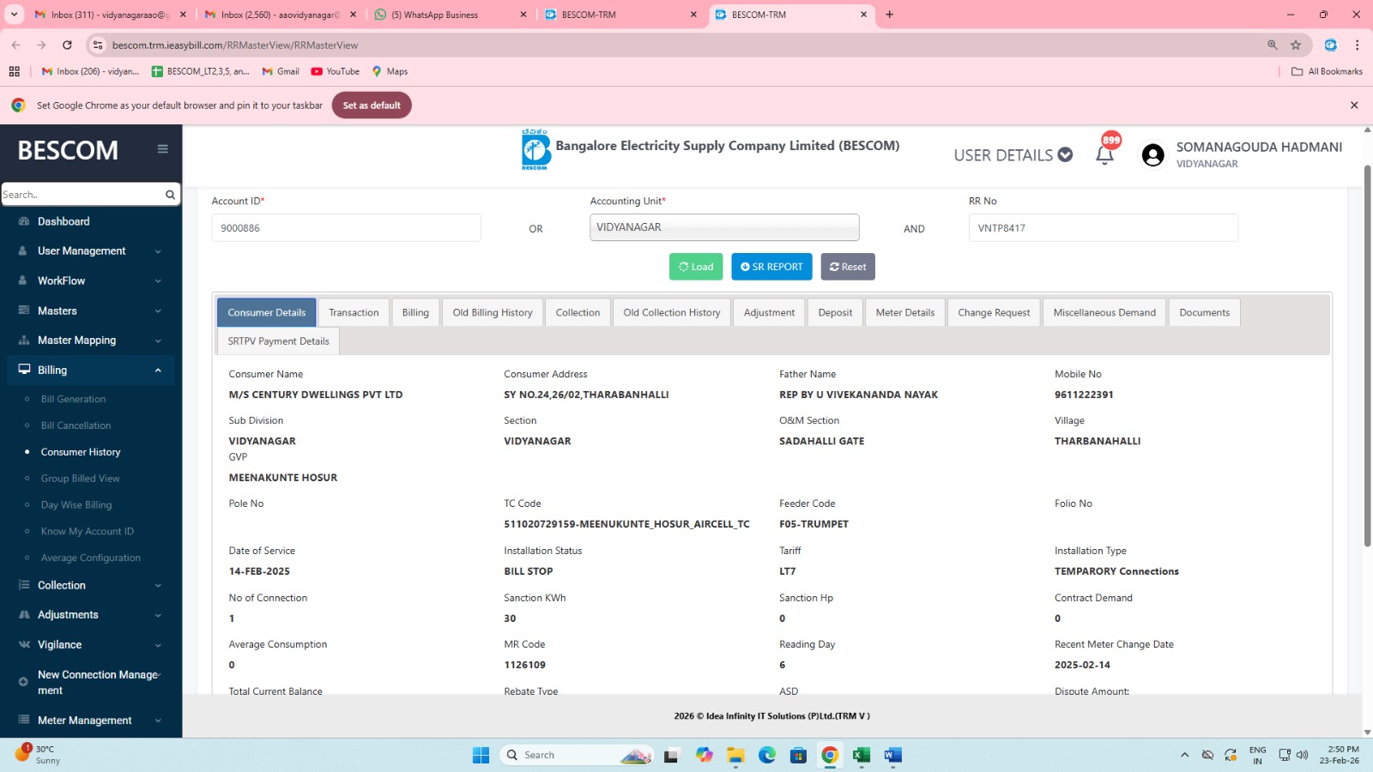
Task: Expand the Collection sidebar menu
Action: pyautogui.click(x=90, y=585)
